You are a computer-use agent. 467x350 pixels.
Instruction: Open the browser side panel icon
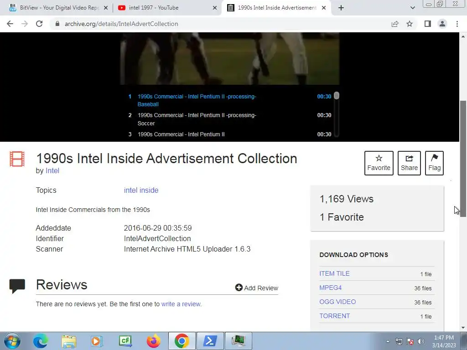pyautogui.click(x=428, y=24)
